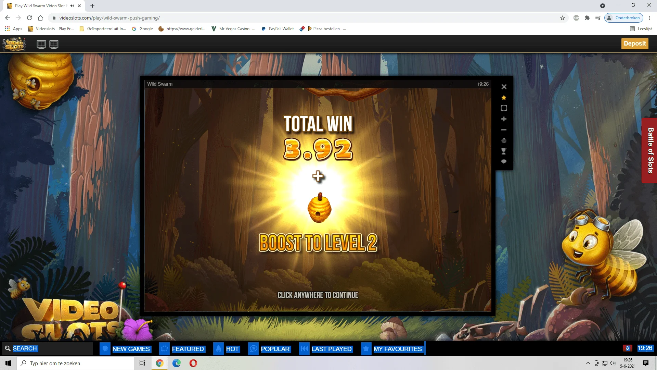
Task: Open the chat bubble icon in game sidebar
Action: pyautogui.click(x=504, y=161)
